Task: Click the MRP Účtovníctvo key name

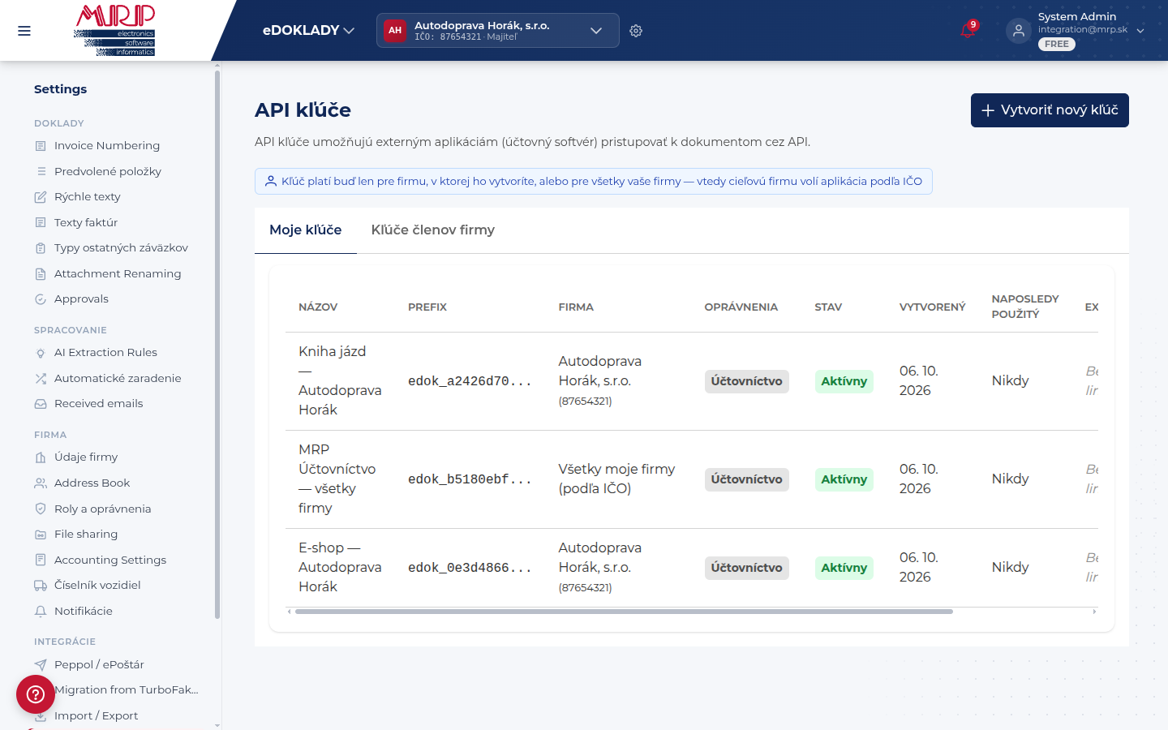Action: (x=337, y=479)
